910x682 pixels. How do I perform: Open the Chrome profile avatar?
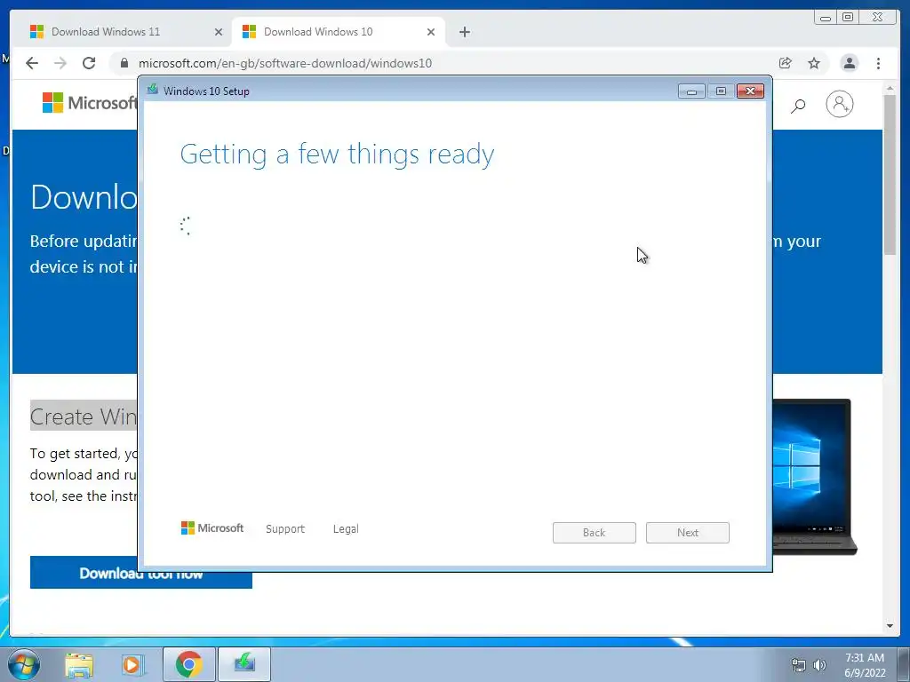[x=849, y=63]
